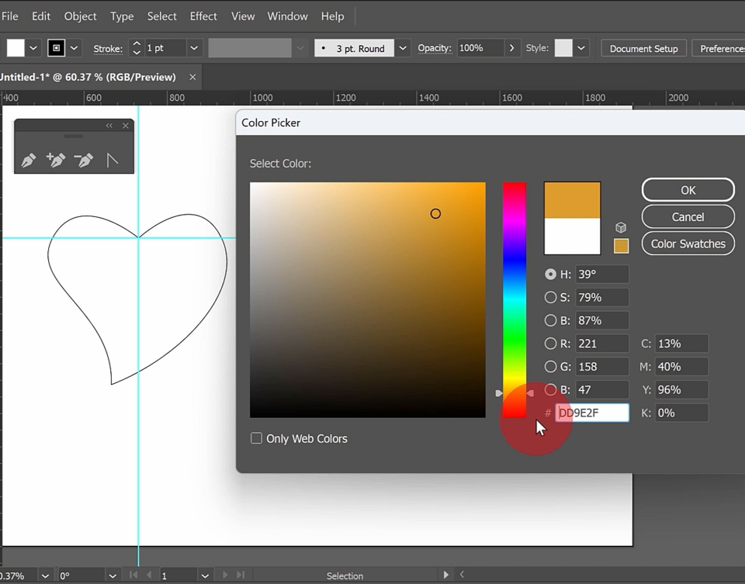Open the Window menu

pos(287,16)
